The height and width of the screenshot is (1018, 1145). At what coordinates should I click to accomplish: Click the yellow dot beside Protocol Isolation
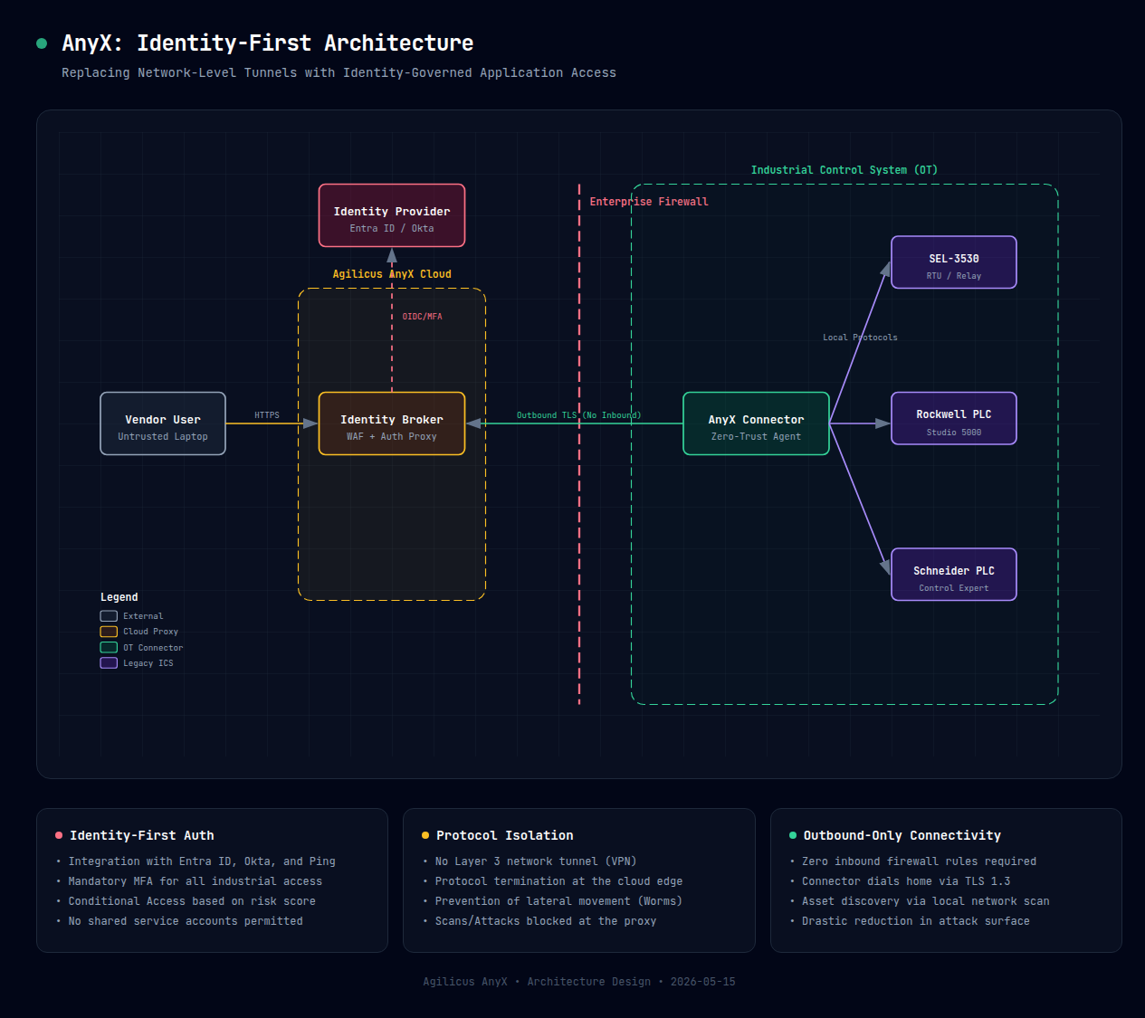pyautogui.click(x=425, y=835)
